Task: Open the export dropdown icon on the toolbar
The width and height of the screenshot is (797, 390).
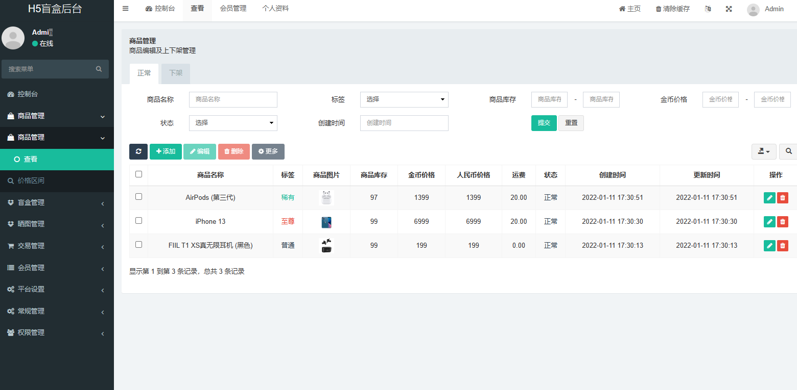Action: click(763, 151)
